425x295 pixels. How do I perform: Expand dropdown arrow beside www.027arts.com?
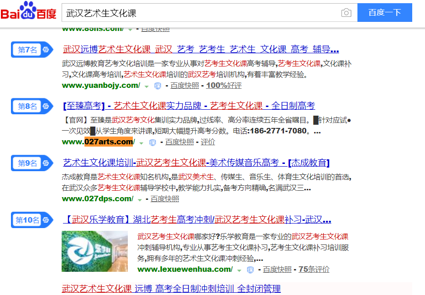tap(141, 143)
